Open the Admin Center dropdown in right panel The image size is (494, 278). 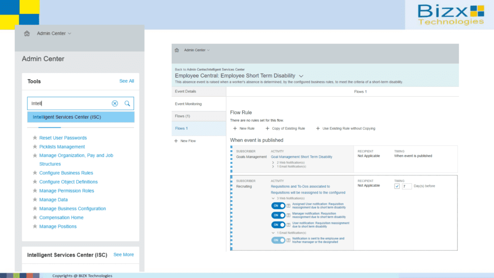[197, 50]
